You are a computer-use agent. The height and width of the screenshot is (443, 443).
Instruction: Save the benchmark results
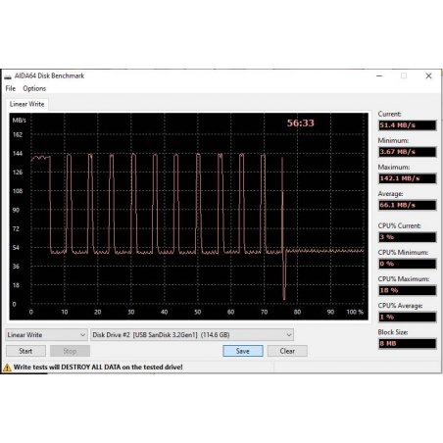[243, 351]
